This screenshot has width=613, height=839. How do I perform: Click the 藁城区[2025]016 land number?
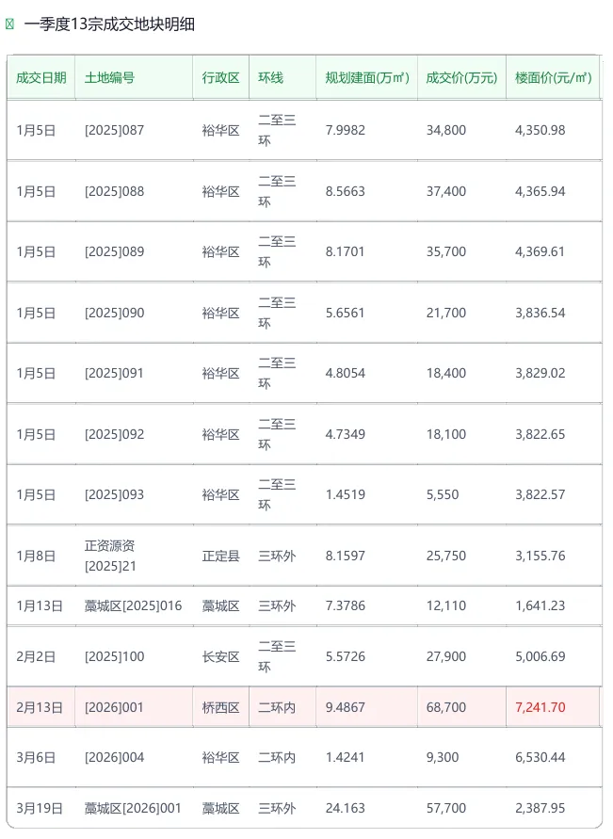(x=133, y=605)
